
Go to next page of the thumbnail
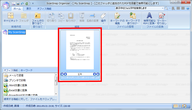[94, 74]
